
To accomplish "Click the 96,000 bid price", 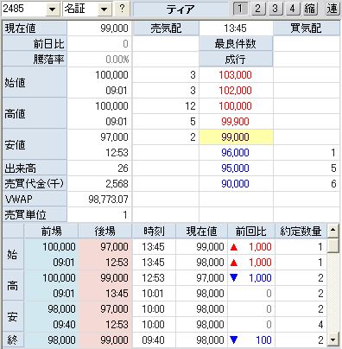I will click(236, 153).
